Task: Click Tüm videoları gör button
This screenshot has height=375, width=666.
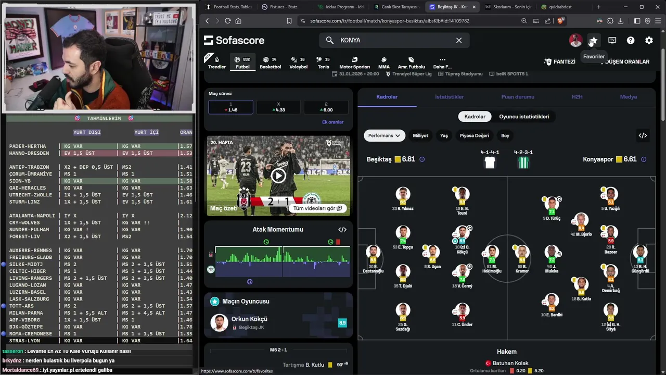Action: click(x=317, y=208)
